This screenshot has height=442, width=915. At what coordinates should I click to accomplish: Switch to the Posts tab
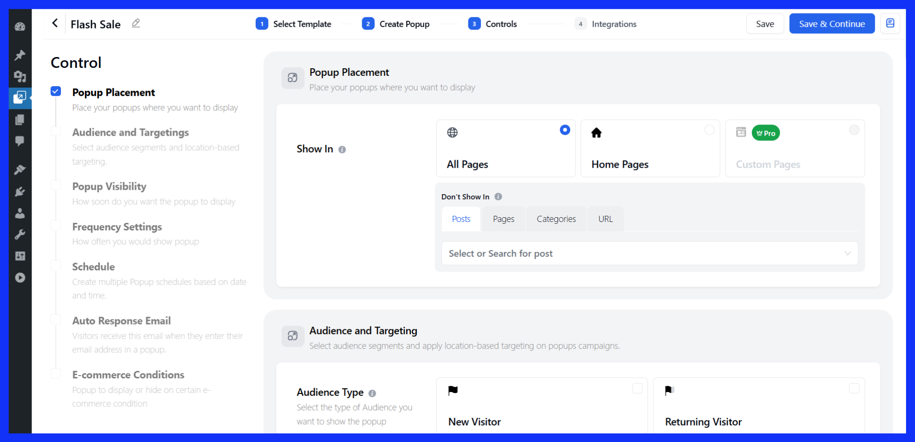(461, 219)
